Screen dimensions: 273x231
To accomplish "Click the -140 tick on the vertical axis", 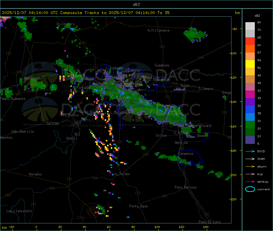I will pyautogui.click(x=234, y=102).
